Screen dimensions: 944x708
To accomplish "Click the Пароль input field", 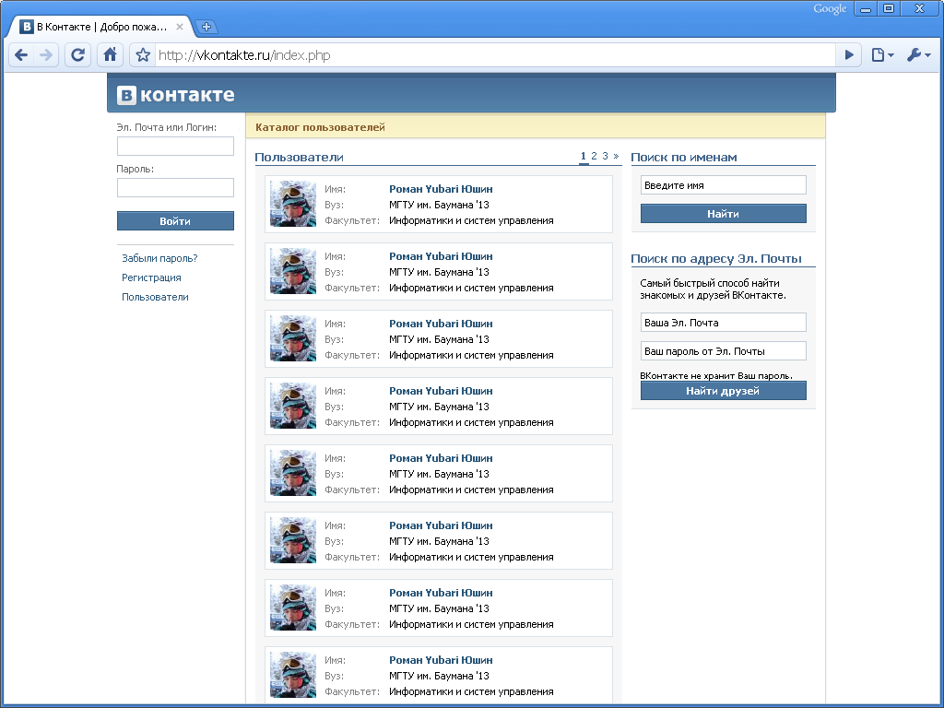I will pos(175,187).
